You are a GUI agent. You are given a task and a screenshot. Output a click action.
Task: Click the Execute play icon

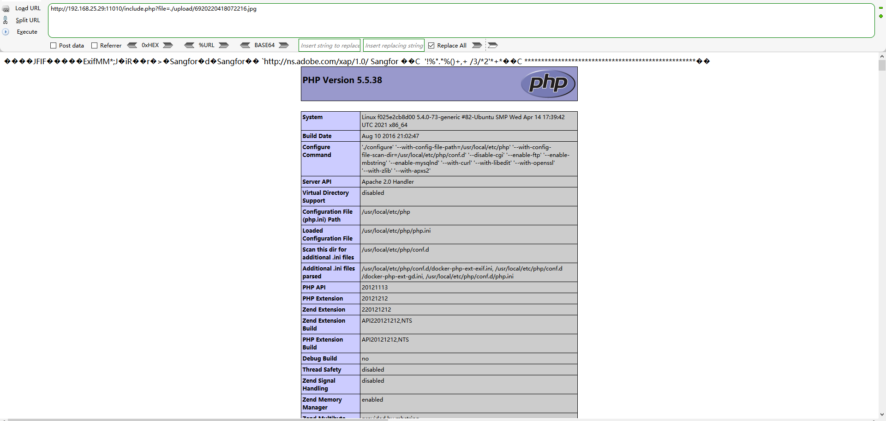coord(6,32)
